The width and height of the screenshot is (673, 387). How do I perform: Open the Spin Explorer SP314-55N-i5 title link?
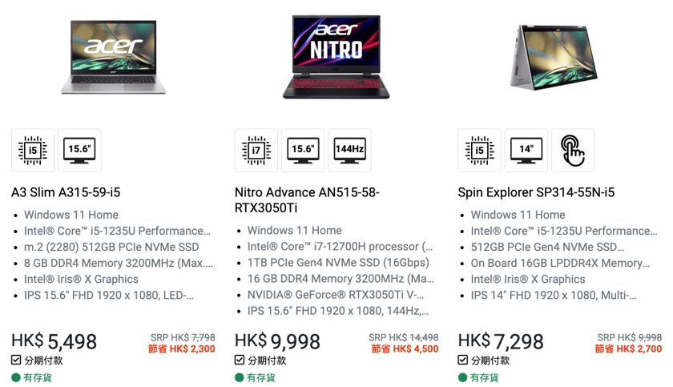click(536, 192)
